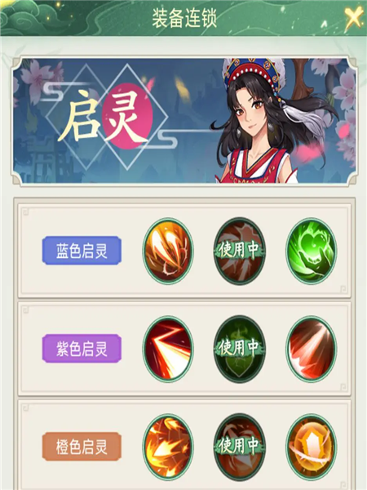Tap the in-use skill beside 蓝色启灵
The height and width of the screenshot is (490, 367).
click(x=240, y=251)
